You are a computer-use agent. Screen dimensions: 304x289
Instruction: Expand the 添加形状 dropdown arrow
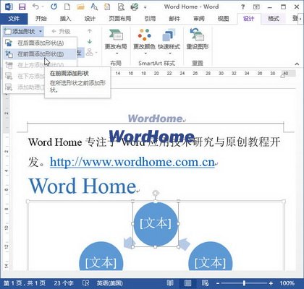[41, 31]
